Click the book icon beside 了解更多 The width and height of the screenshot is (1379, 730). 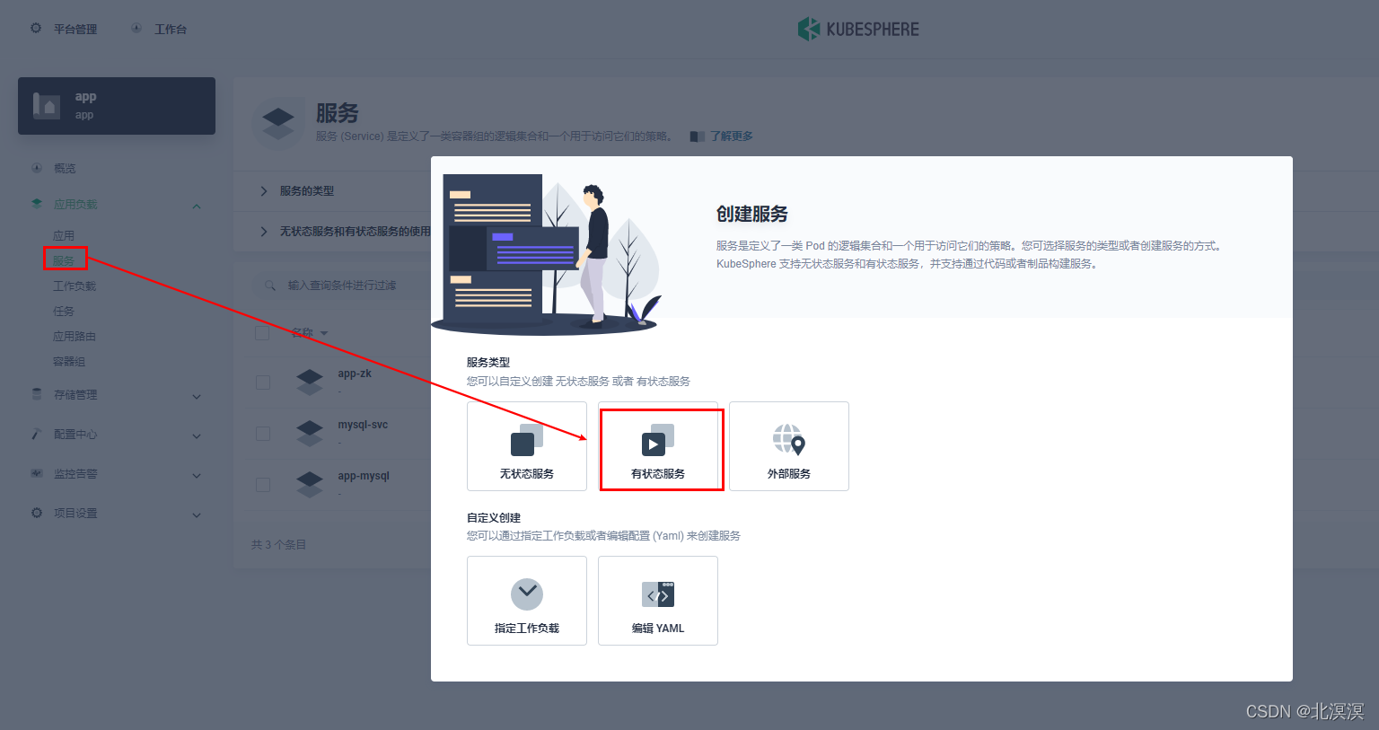click(698, 136)
